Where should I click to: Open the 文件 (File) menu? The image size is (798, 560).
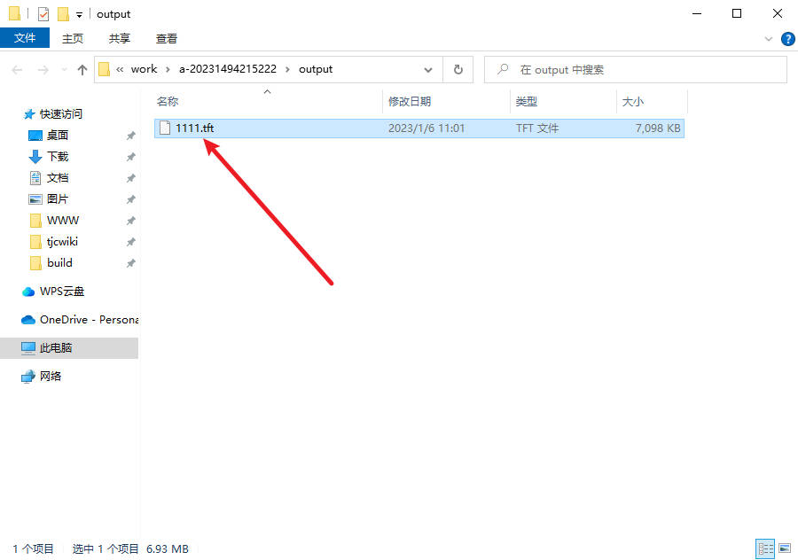coord(25,38)
